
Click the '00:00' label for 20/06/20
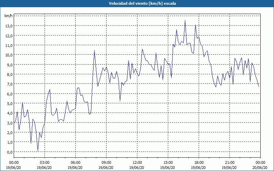[260, 163]
